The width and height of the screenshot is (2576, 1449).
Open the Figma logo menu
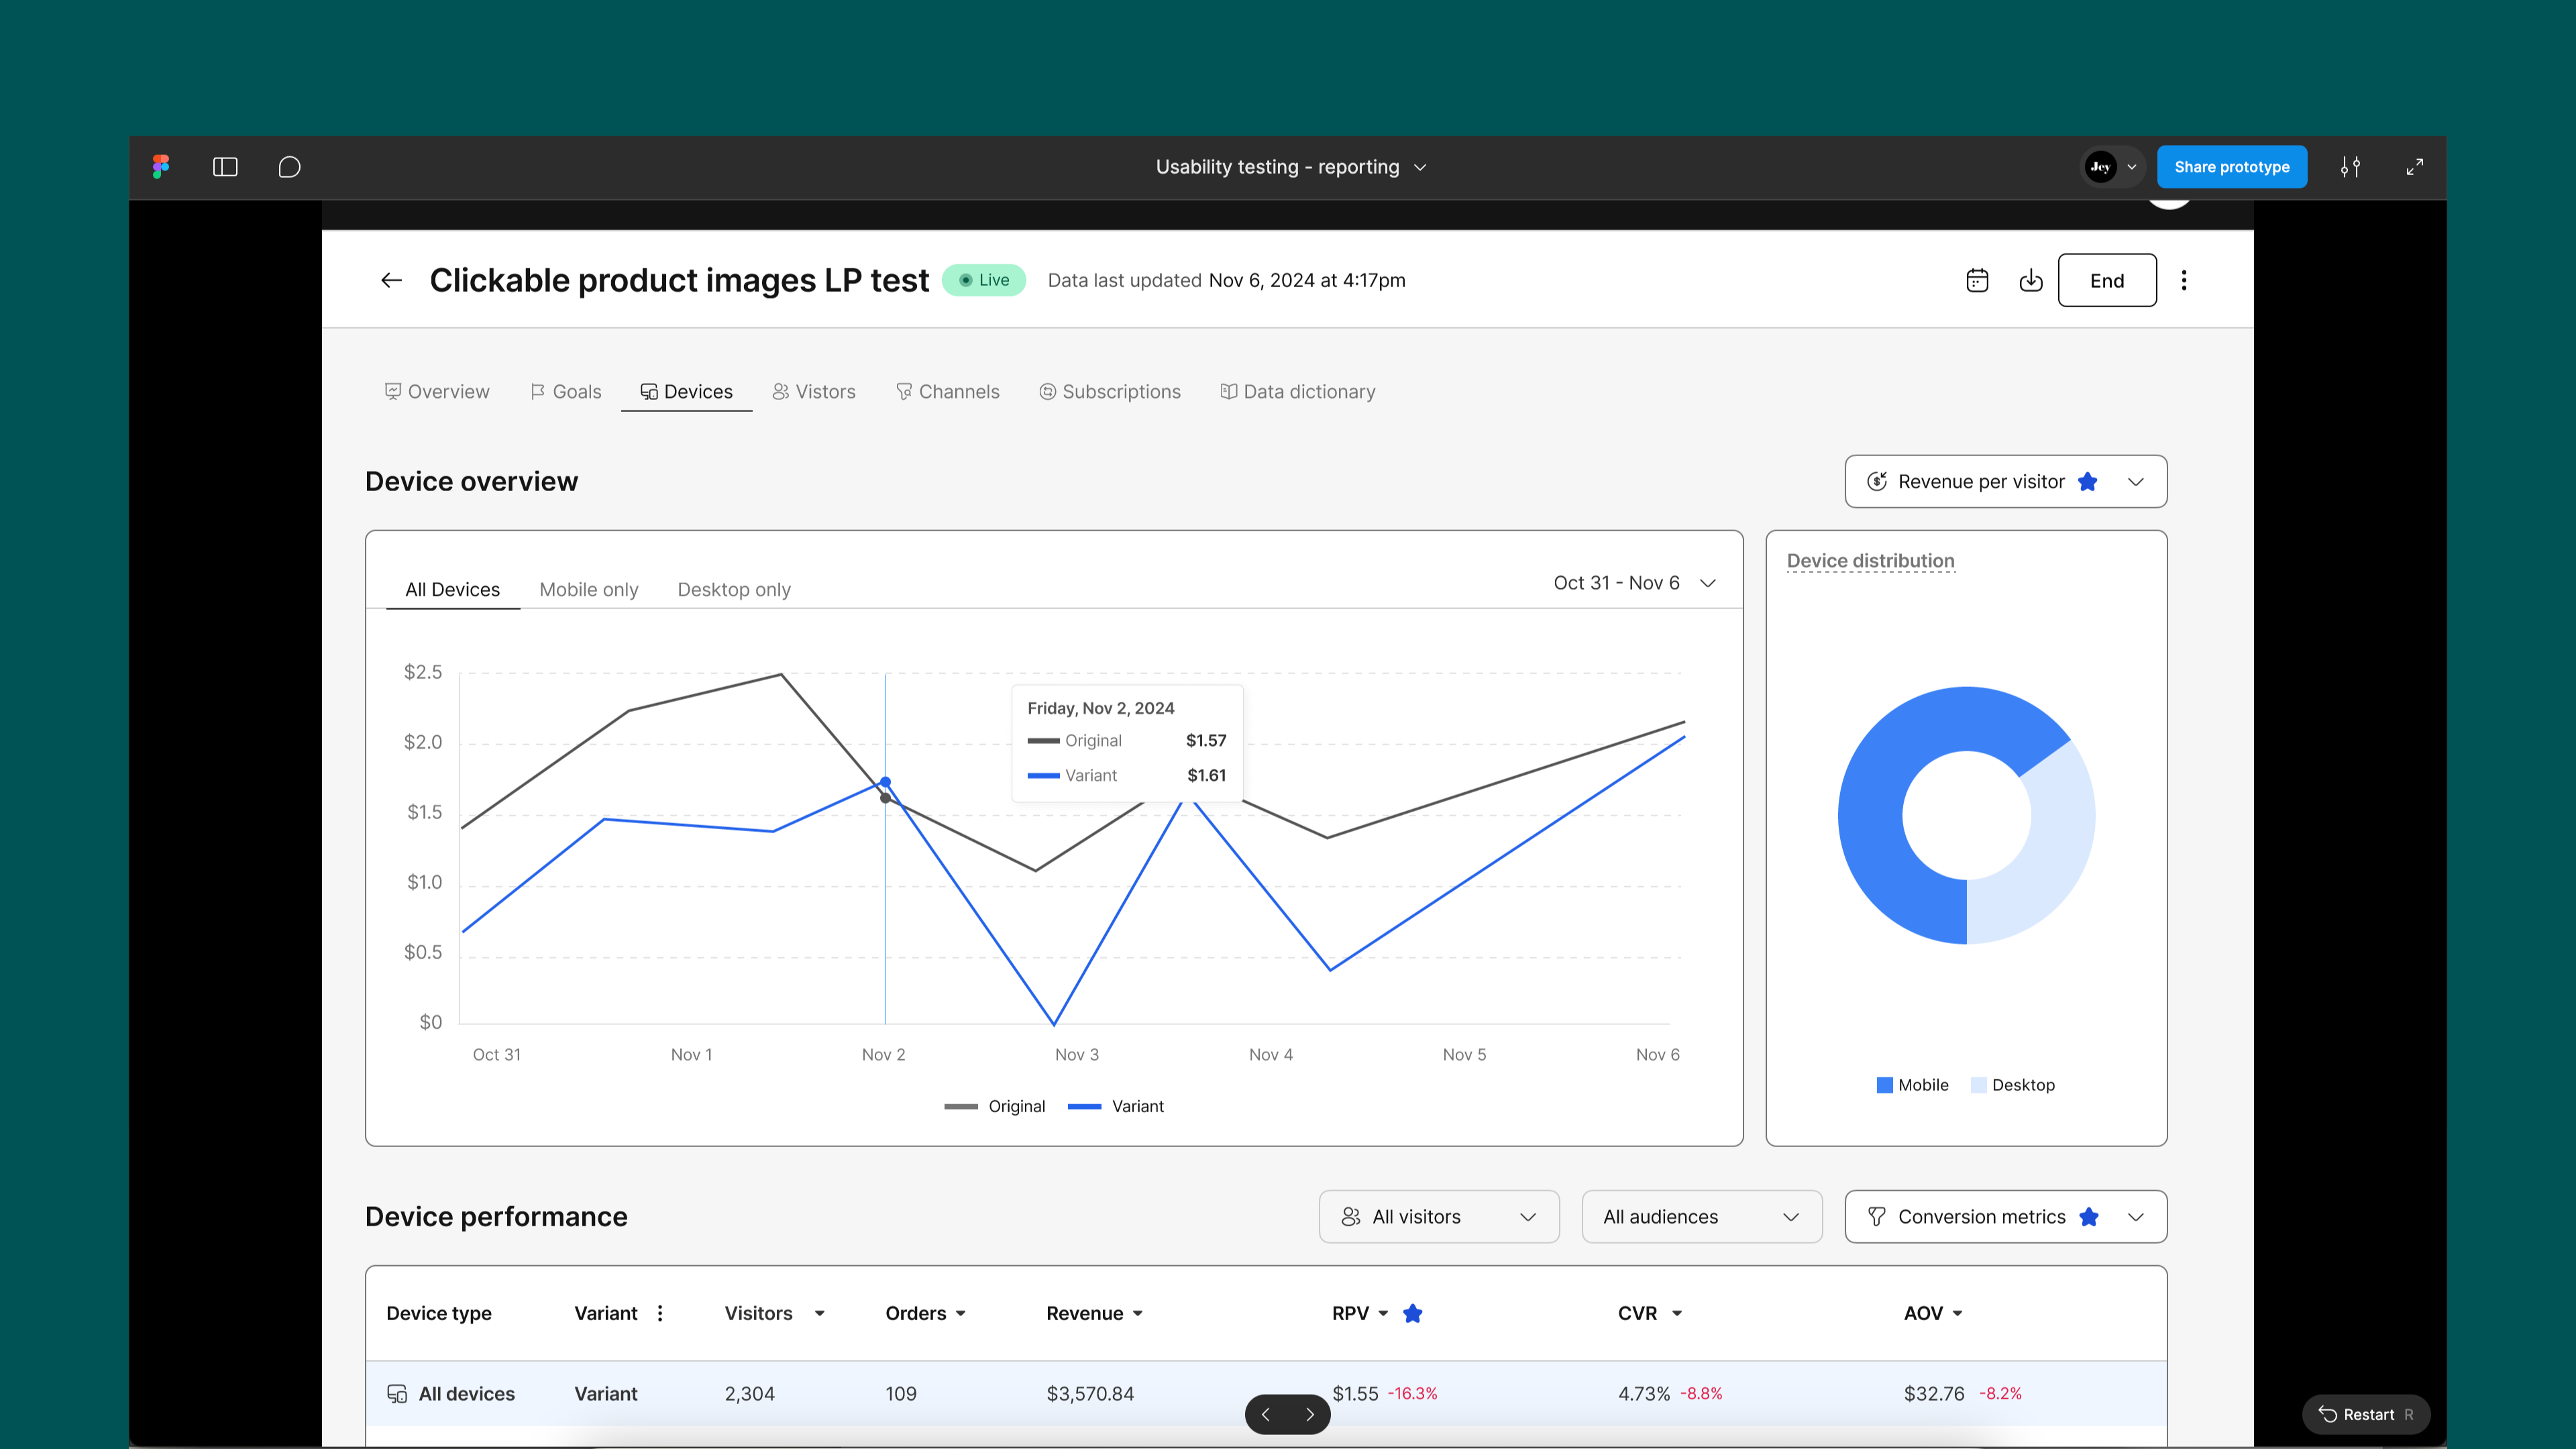[x=161, y=166]
